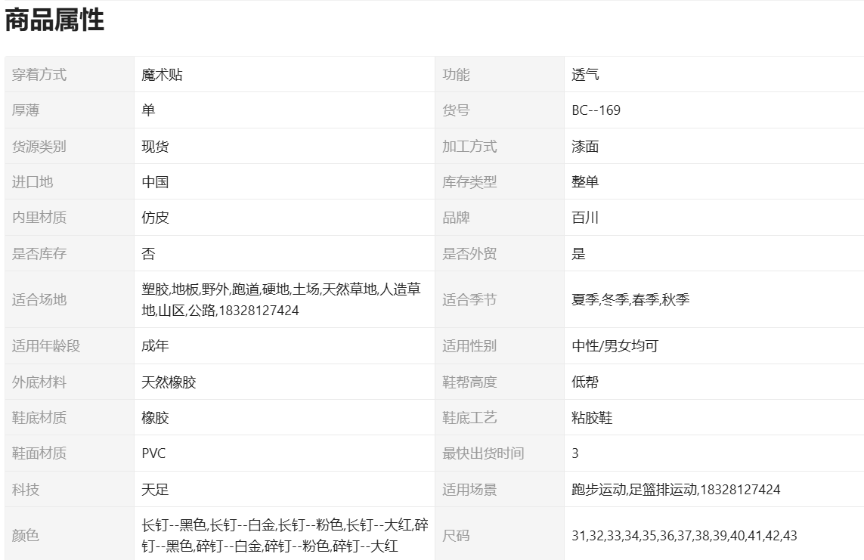Select the 适用场景 value text
Image resolution: width=864 pixels, height=560 pixels.
(676, 490)
